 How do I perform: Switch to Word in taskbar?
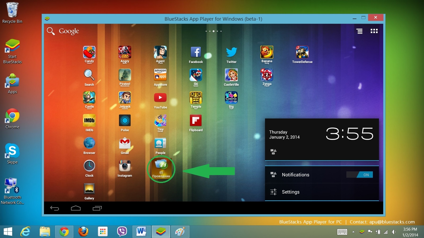(x=142, y=232)
